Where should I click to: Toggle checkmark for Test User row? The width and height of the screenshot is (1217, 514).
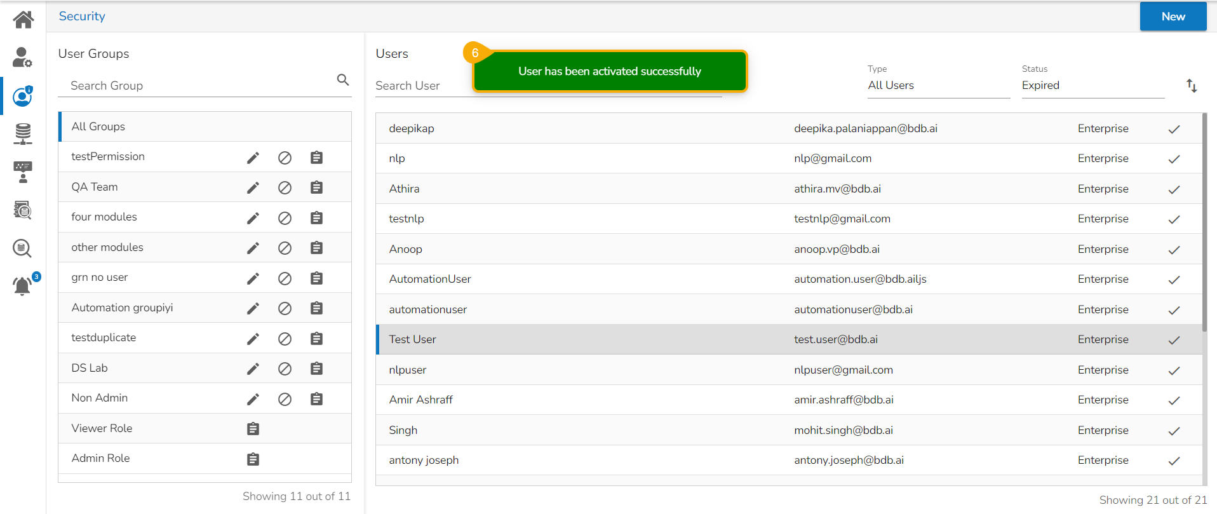tap(1174, 340)
